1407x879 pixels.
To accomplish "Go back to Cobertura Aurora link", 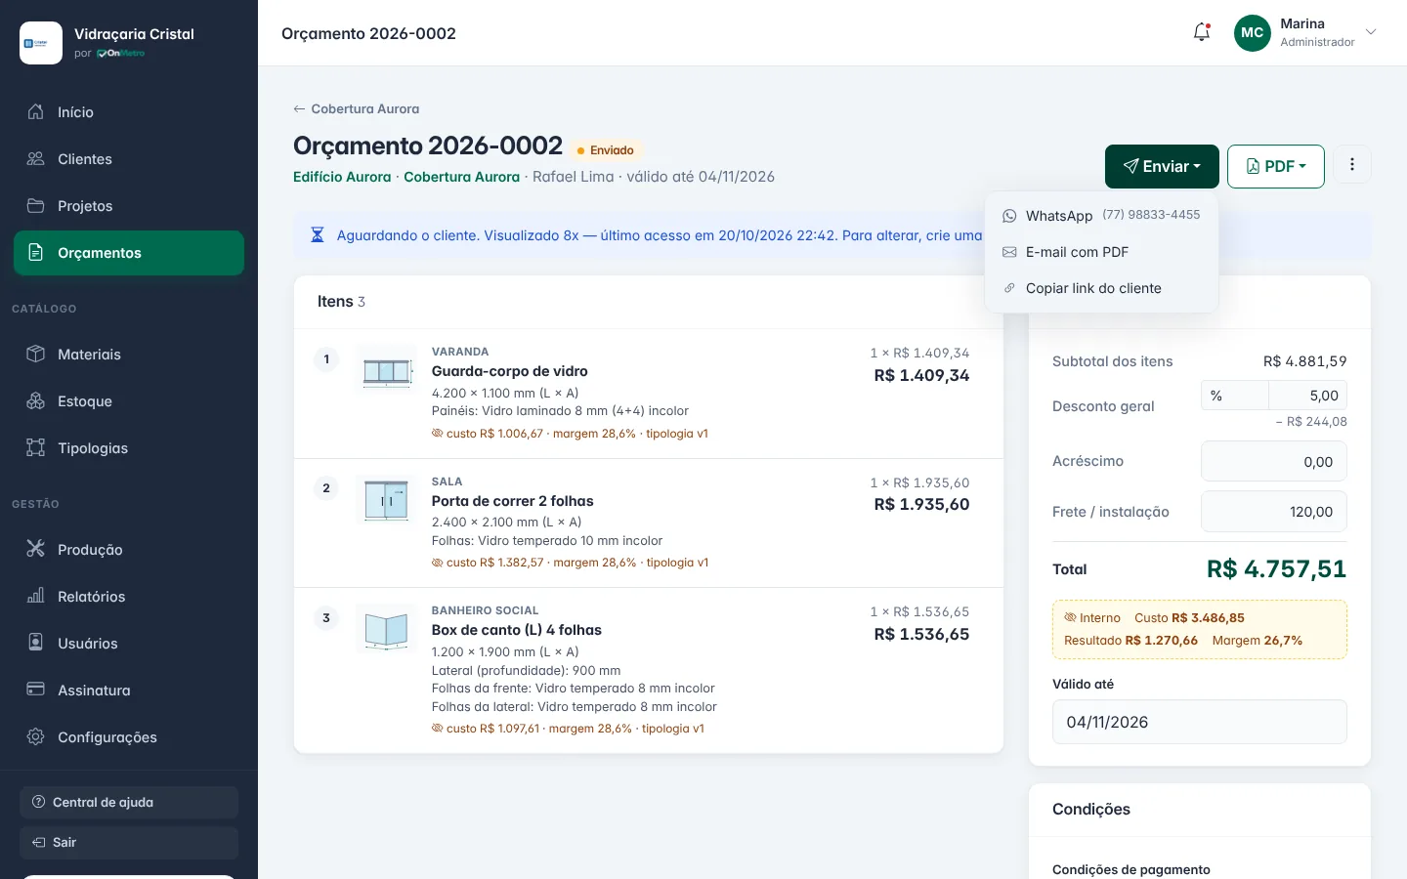I will coord(357,108).
